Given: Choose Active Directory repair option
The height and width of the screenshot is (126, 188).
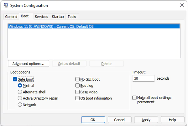Looking at the screenshot, I should tap(20, 98).
